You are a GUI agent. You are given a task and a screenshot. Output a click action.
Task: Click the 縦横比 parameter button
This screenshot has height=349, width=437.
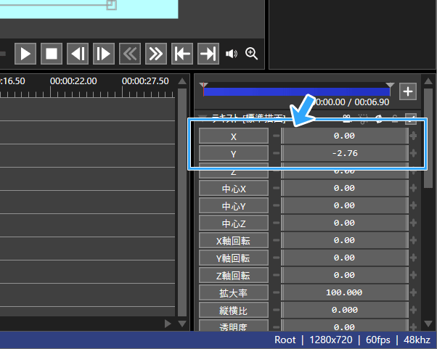pyautogui.click(x=234, y=310)
